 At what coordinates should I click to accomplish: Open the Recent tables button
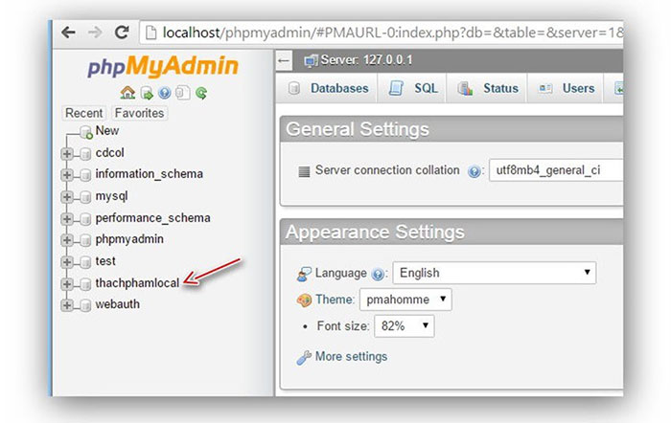point(84,113)
